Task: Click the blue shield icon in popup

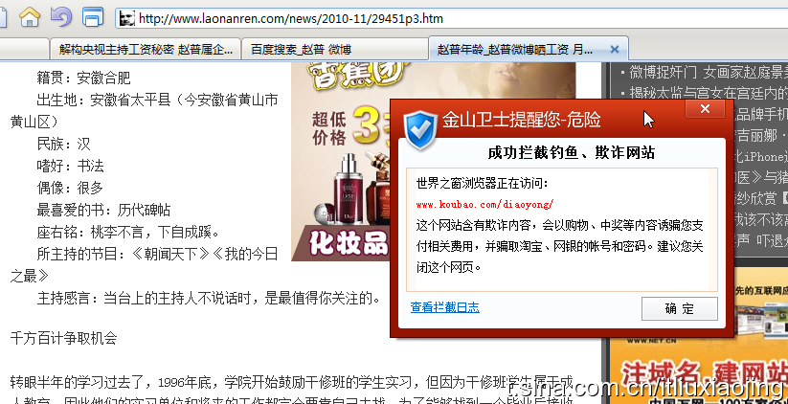Action: pyautogui.click(x=420, y=129)
